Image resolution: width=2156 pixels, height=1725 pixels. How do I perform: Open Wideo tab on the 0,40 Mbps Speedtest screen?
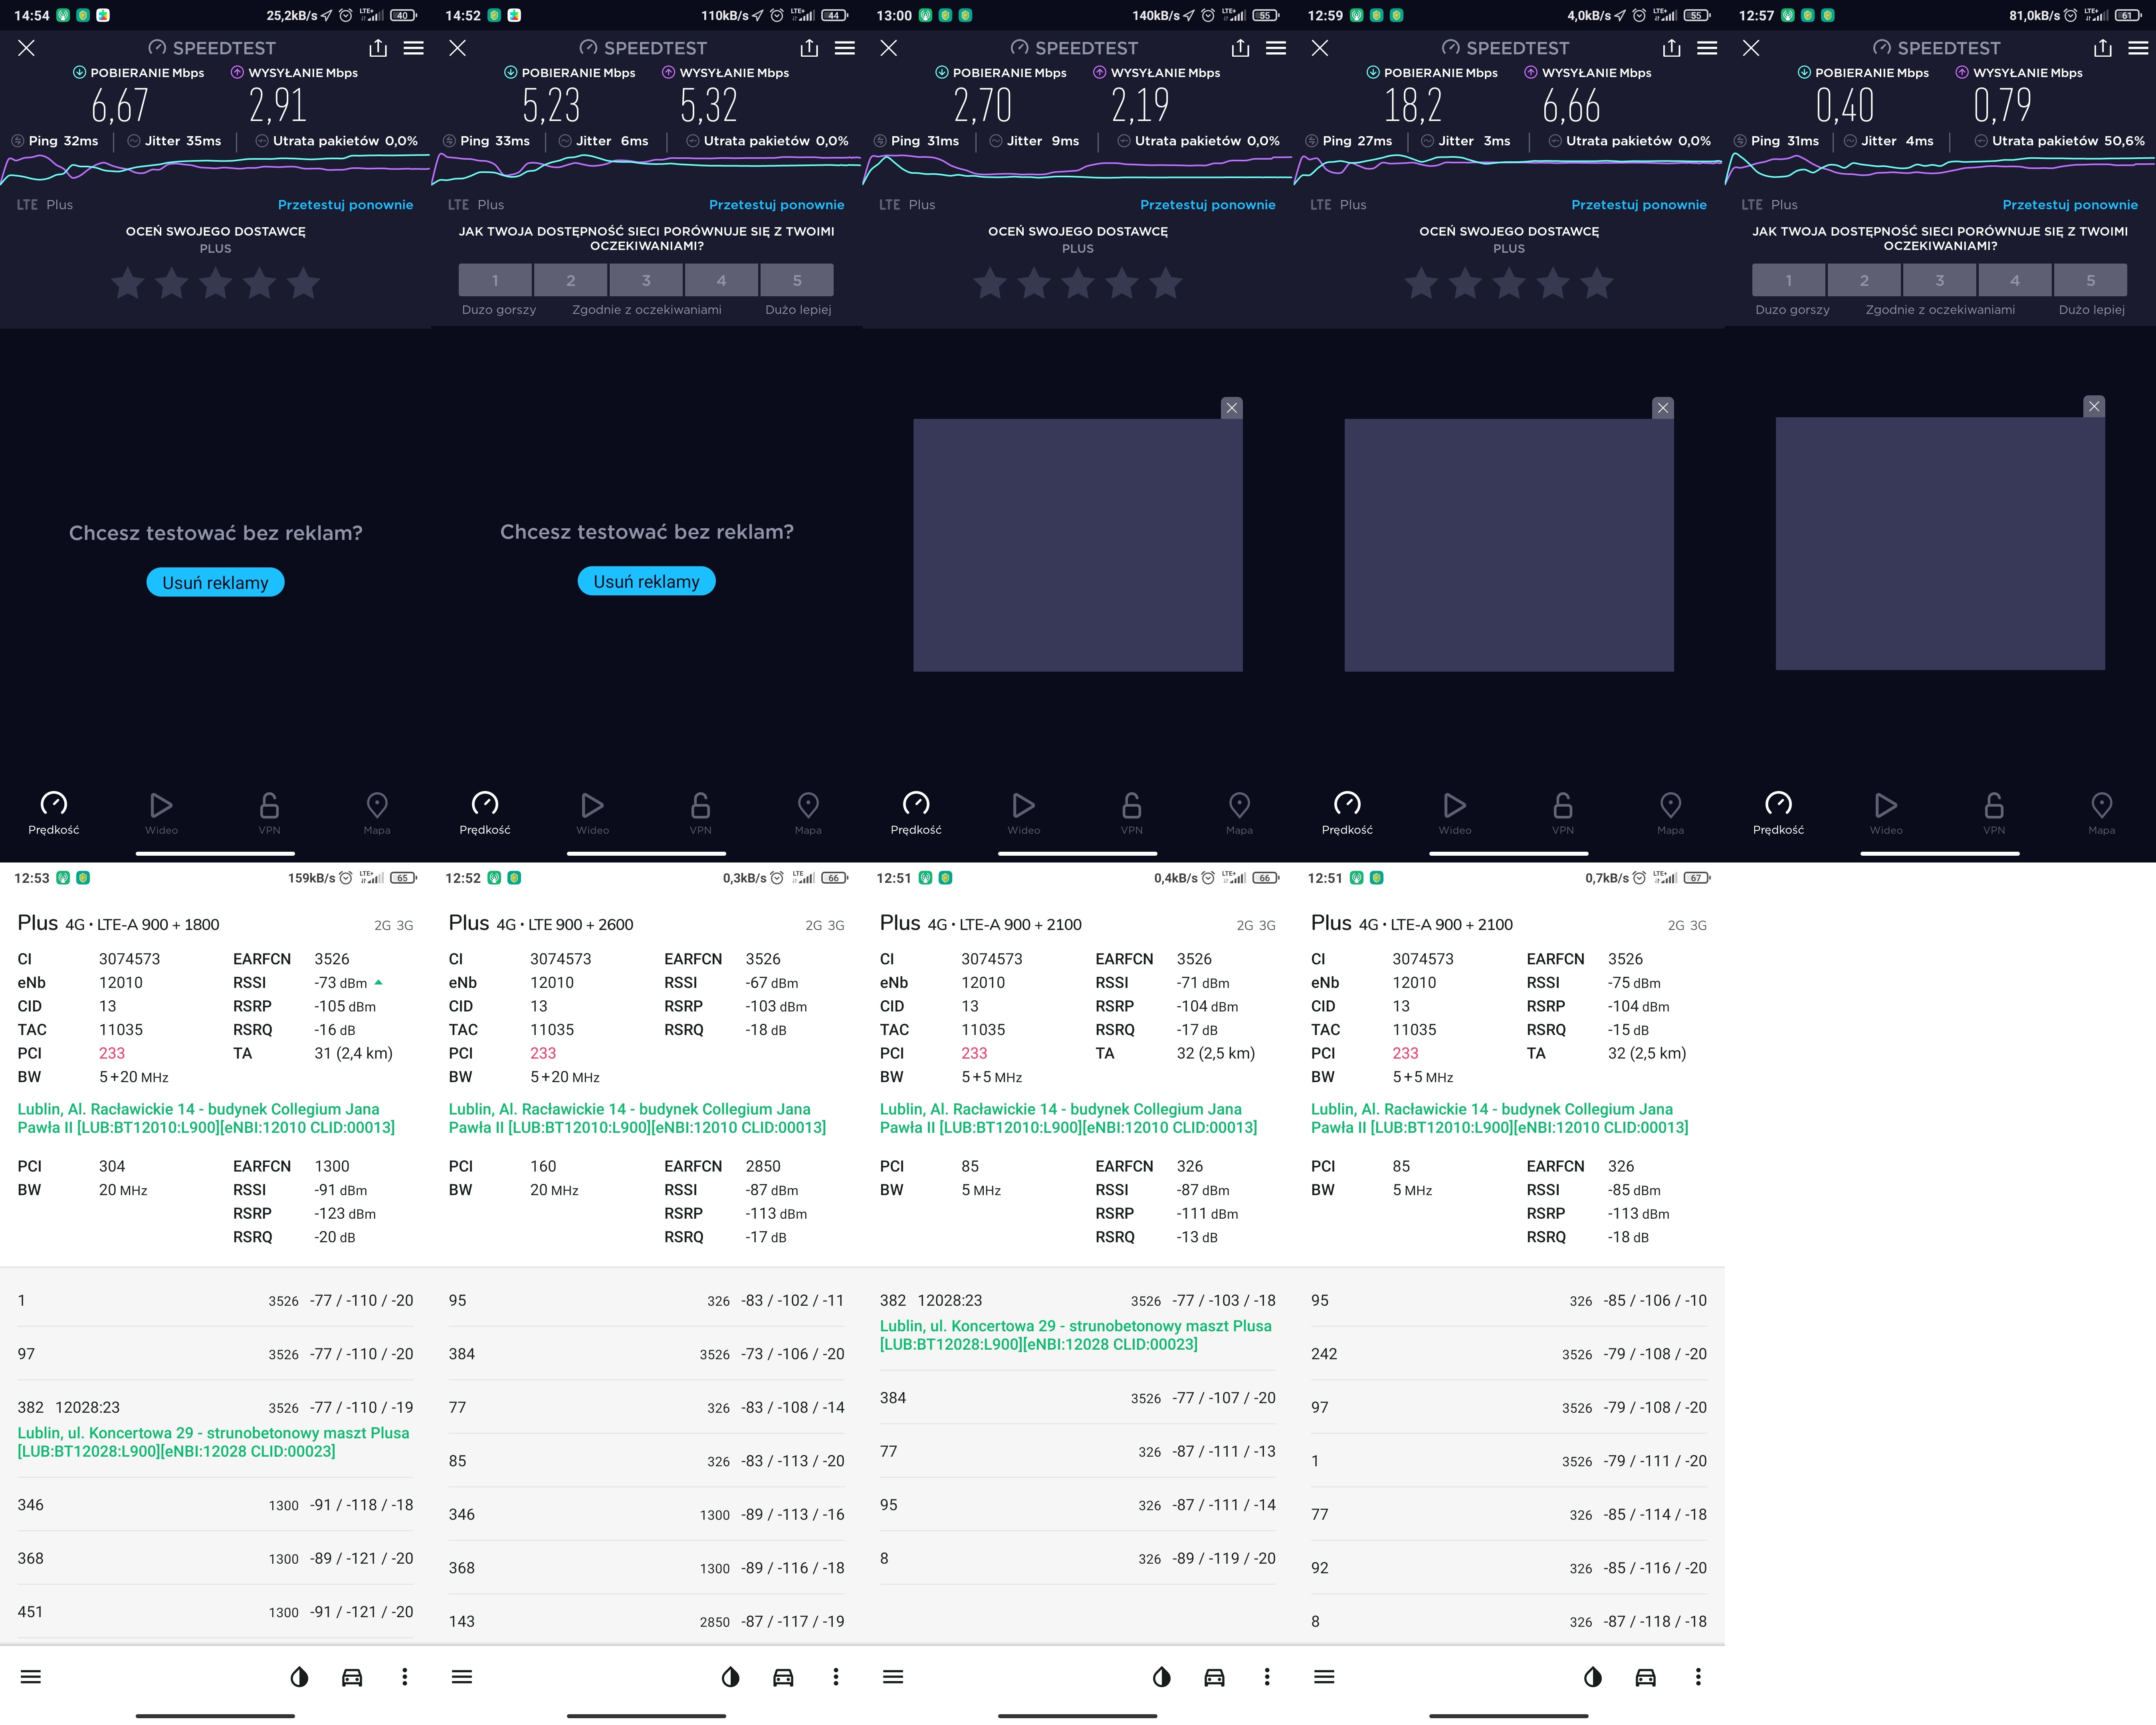(x=1886, y=813)
